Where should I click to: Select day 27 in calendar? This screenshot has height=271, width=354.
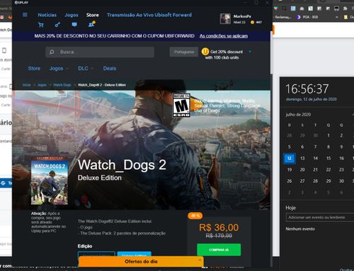pyautogui.click(x=302, y=180)
